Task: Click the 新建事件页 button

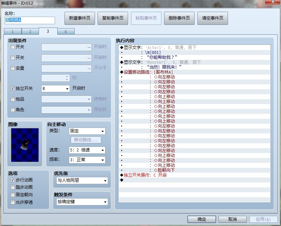Action: point(80,18)
